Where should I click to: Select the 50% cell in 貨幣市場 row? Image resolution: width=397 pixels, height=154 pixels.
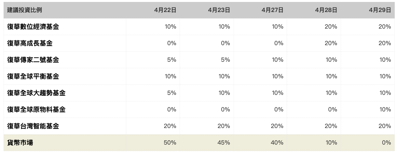170,143
